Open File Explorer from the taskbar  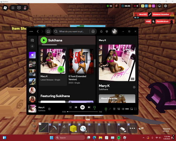click(x=100, y=137)
